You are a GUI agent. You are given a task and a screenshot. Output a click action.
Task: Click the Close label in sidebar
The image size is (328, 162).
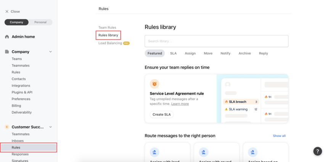15,11
